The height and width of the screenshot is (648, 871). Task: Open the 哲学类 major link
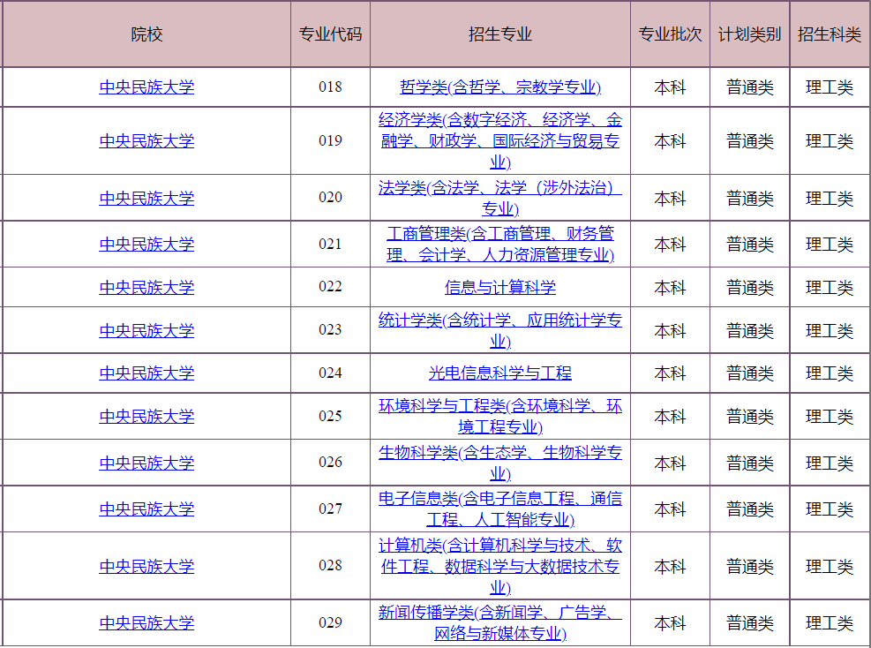click(x=500, y=87)
